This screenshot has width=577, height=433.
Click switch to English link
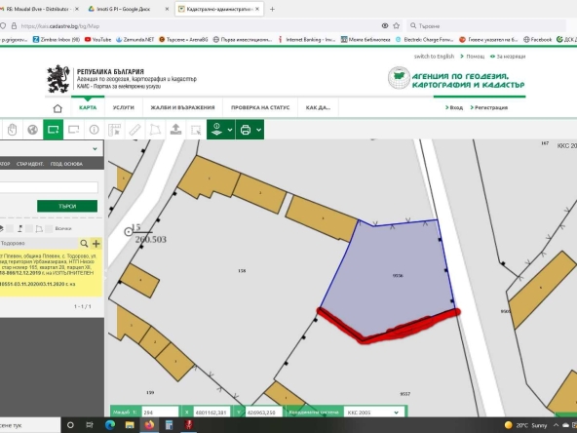(x=434, y=57)
